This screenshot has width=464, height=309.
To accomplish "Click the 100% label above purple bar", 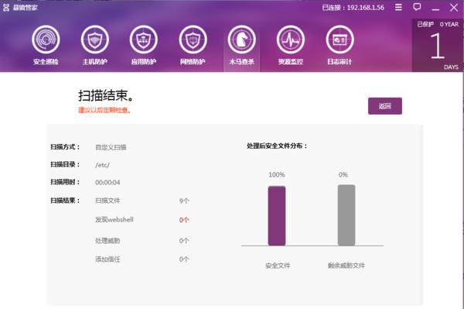I will point(277,175).
